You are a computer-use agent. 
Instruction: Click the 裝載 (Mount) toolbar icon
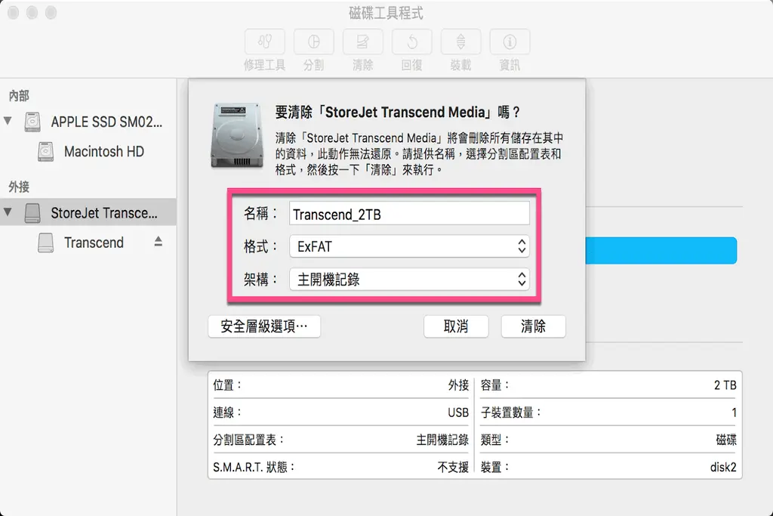coord(460,42)
